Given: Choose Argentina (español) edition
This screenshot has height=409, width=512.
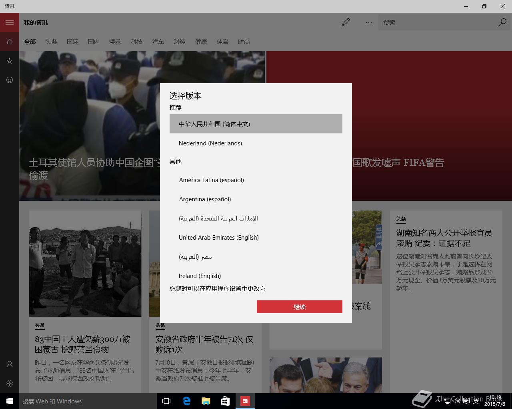Looking at the screenshot, I should click(256, 199).
